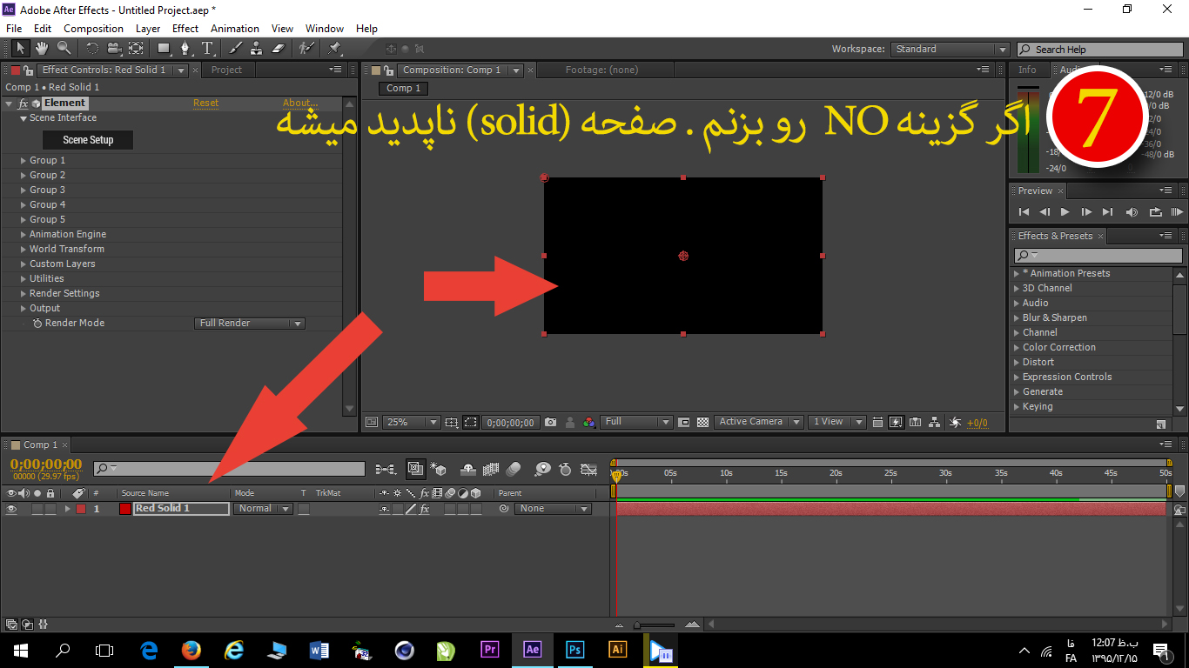Image resolution: width=1189 pixels, height=668 pixels.
Task: Open Microsoft Word from the taskbar
Action: tap(319, 650)
